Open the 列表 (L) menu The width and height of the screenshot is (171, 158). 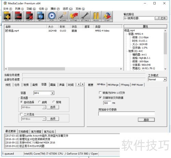[19, 9]
